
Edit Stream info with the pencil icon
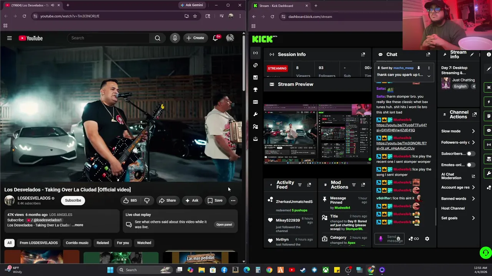[x=472, y=54]
